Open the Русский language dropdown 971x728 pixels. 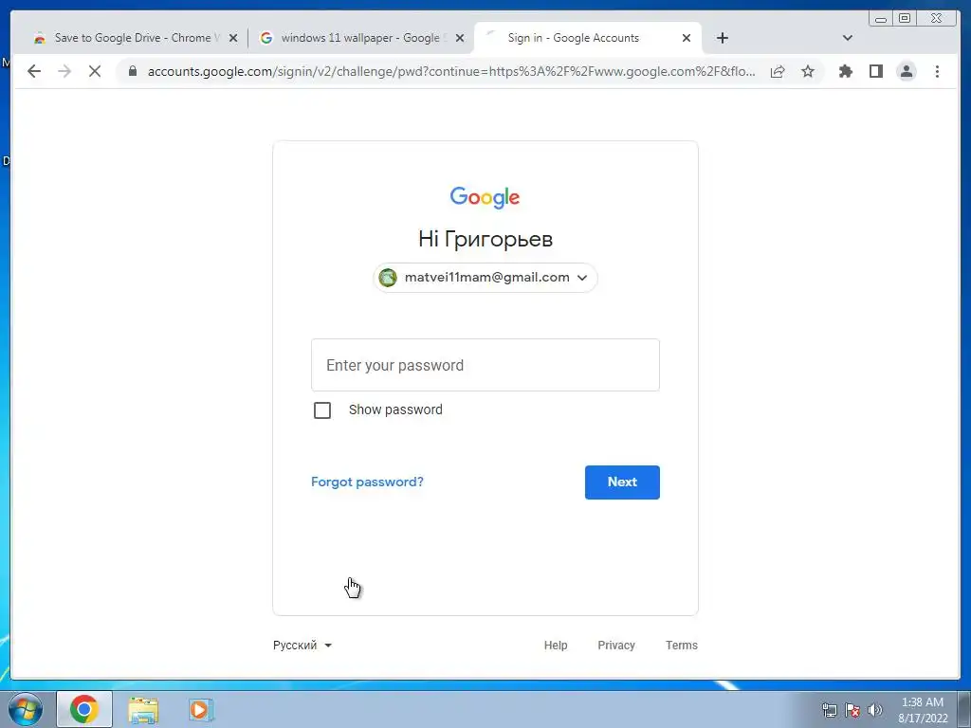302,645
